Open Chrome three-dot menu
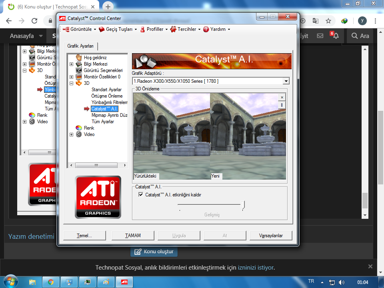The height and width of the screenshot is (288, 384). pyautogui.click(x=375, y=21)
